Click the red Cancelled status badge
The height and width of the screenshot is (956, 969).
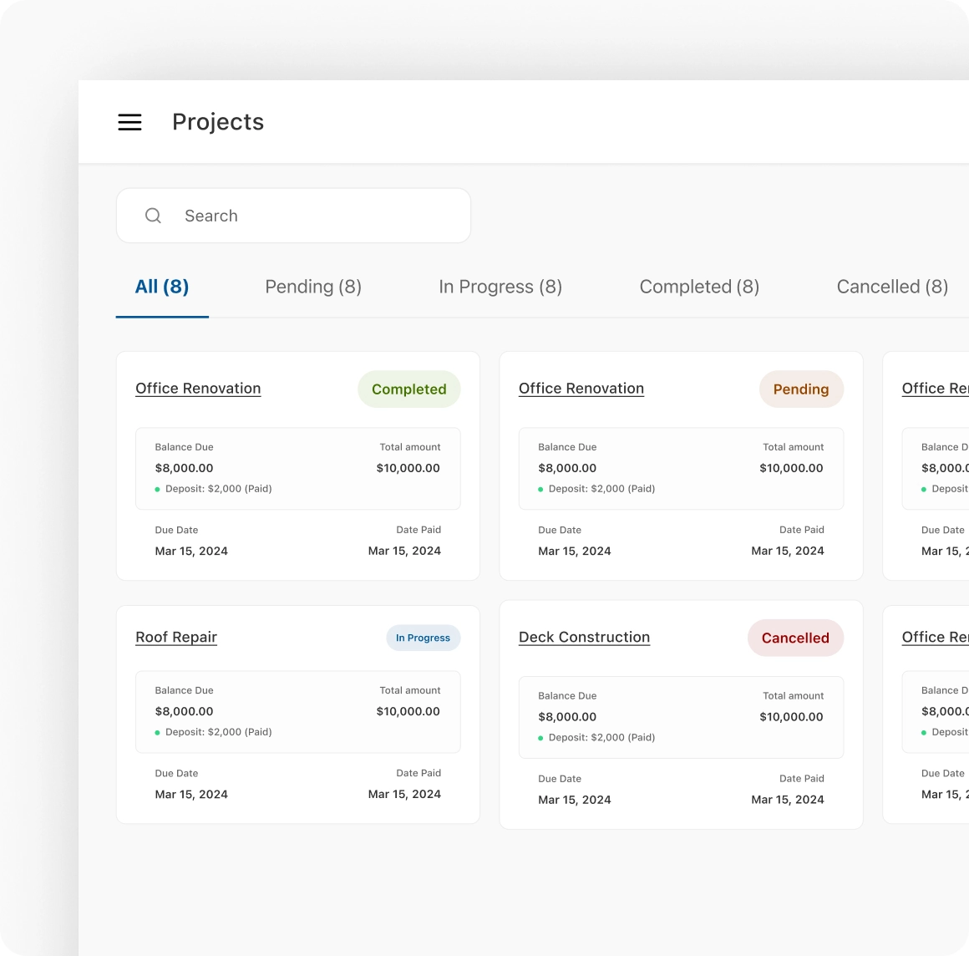tap(795, 638)
